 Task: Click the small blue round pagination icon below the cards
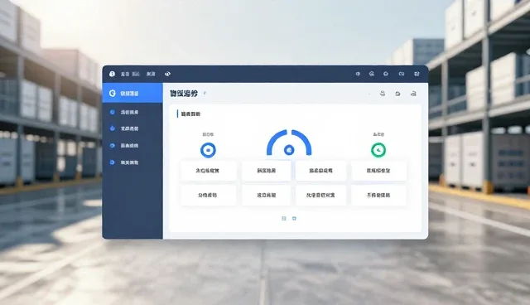tap(294, 219)
